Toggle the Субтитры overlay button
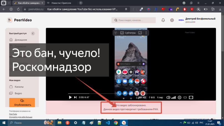Image resolution: width=224 pixels, height=126 pixels. tap(128, 33)
